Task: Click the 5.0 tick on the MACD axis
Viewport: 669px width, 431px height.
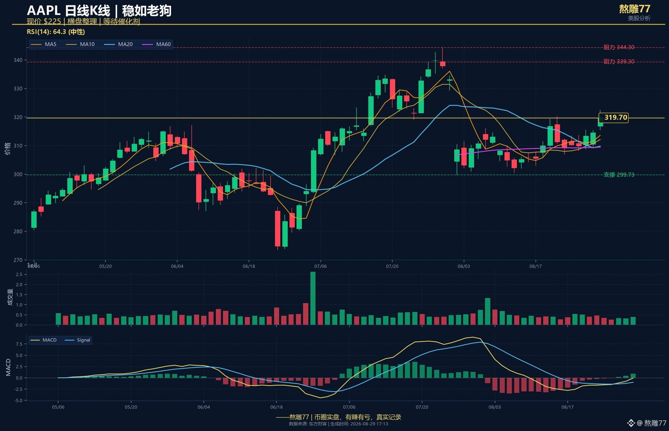Action: tap(19, 355)
